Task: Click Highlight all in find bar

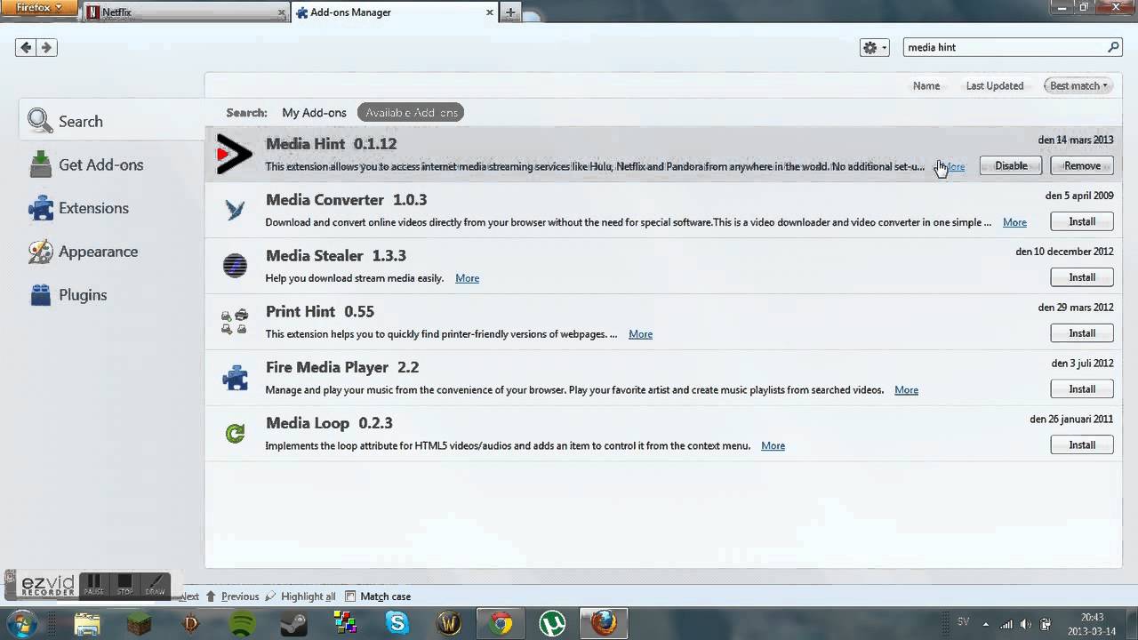Action: click(301, 596)
